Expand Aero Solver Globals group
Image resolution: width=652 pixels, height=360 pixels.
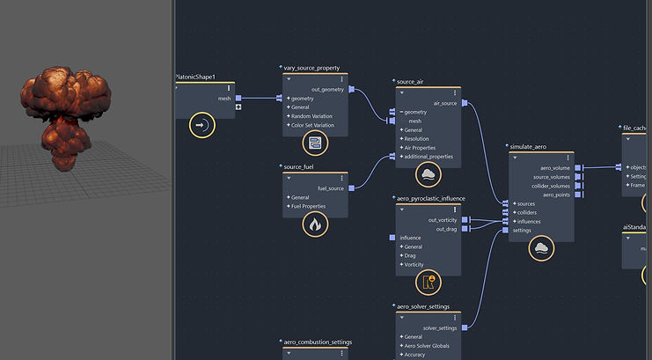[402, 345]
